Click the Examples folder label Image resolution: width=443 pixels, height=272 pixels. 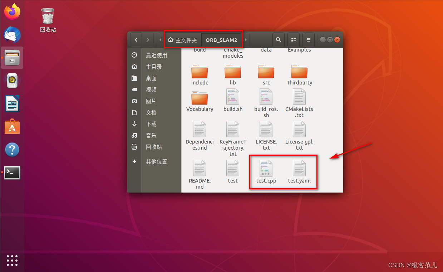point(299,50)
